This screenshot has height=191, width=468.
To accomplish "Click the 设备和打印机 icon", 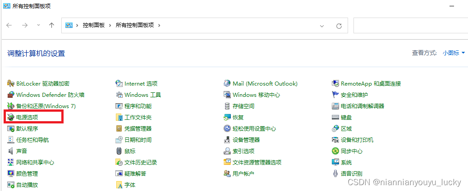I will [335, 140].
